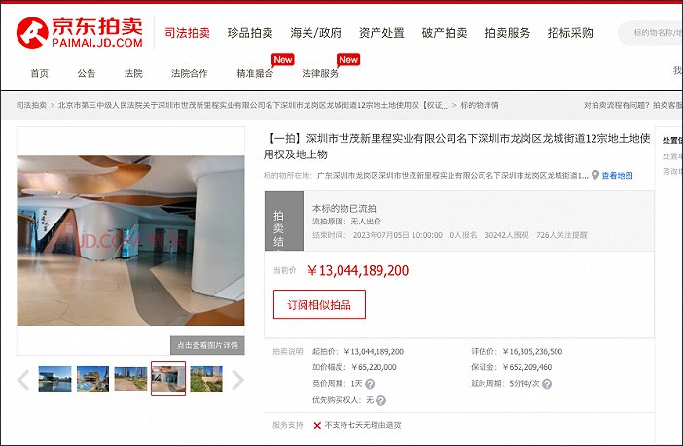Viewport: 683px width, 446px height.
Task: Select the highlighted lobby thumbnail
Action: (168, 379)
